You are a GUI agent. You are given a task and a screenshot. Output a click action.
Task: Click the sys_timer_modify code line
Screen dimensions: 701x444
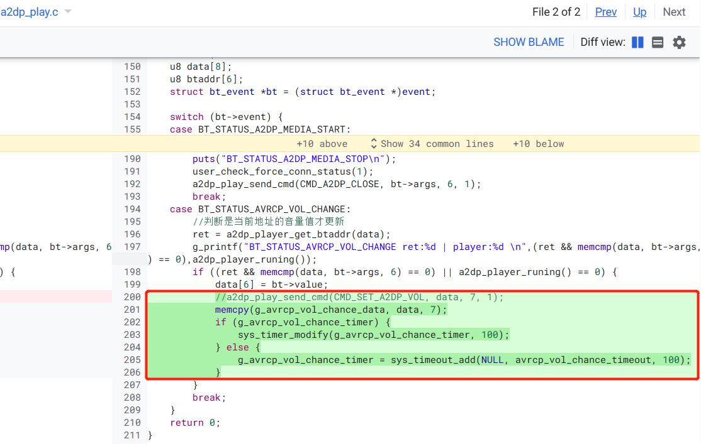coord(373,335)
